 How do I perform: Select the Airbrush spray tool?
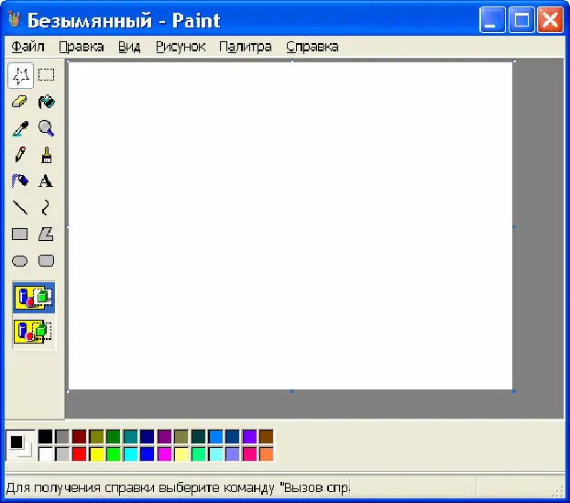tap(20, 181)
